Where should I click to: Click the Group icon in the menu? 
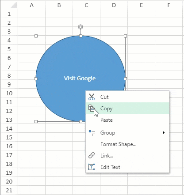click(x=92, y=133)
